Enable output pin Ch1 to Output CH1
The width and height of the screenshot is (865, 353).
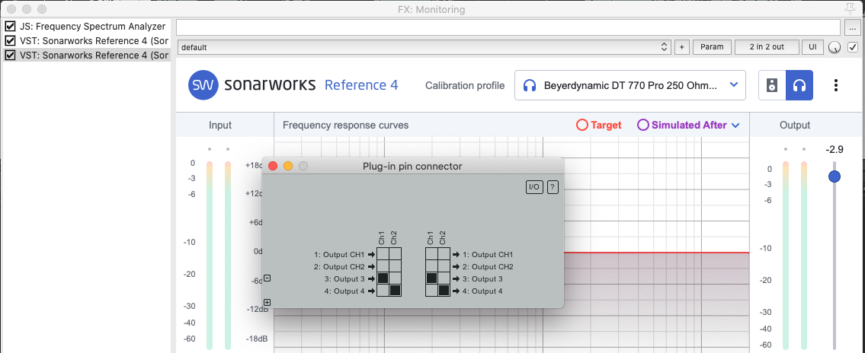click(431, 254)
